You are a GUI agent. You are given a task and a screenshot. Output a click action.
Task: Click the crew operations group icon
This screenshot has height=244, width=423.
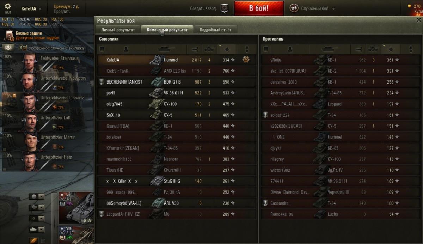(8, 47)
